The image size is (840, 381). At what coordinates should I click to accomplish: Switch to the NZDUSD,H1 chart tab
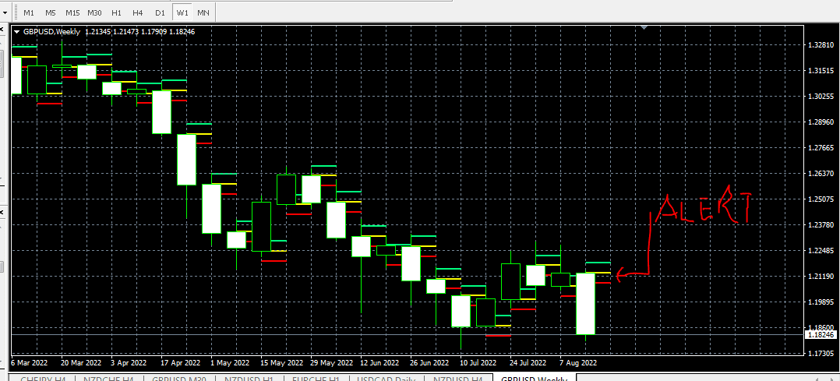coord(248,379)
